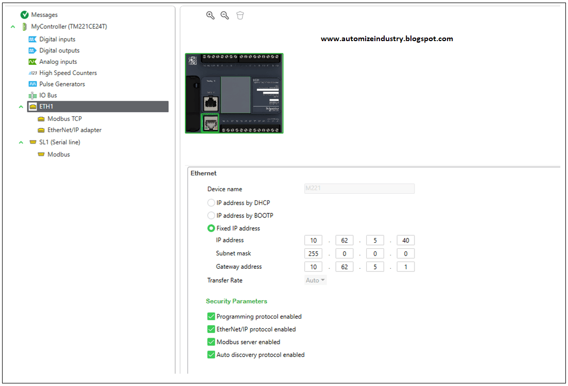Click Subnet mask first octet 255
Image resolution: width=568 pixels, height=386 pixels.
313,254
